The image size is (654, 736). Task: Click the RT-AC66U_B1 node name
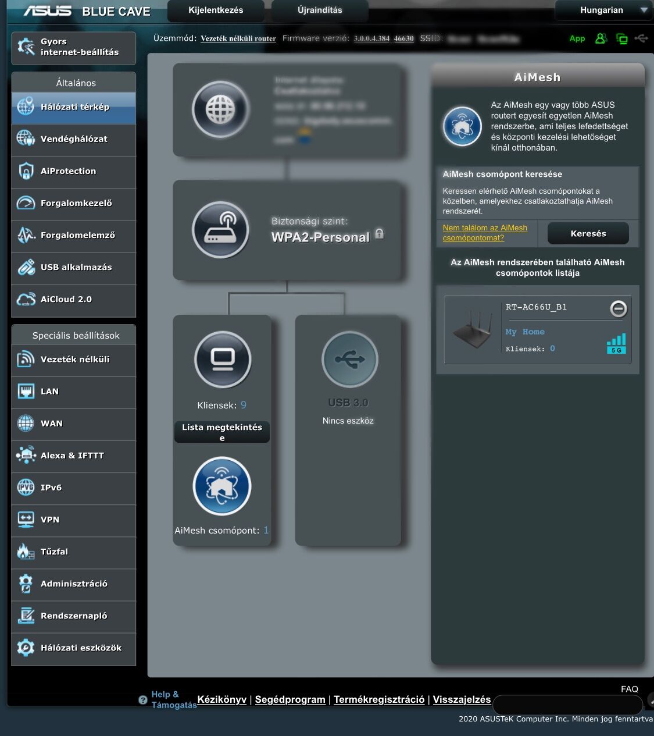pyautogui.click(x=536, y=307)
